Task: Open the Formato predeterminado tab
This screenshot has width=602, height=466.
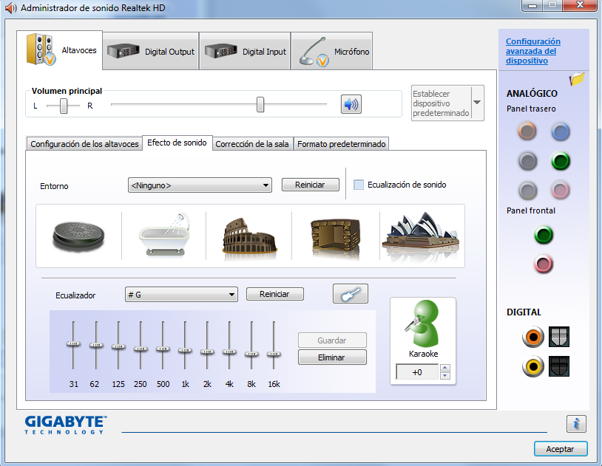Action: coord(342,144)
